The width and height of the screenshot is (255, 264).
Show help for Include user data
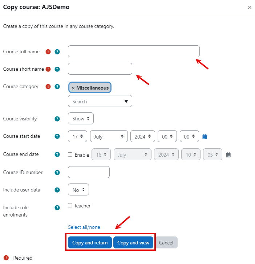(57, 190)
